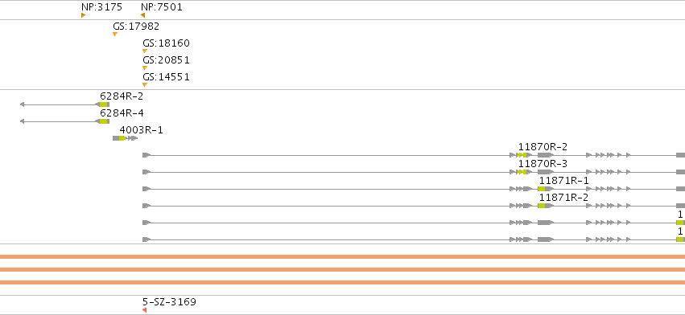The height and width of the screenshot is (315, 685).
Task: Click the bottom orange track bar
Action: [x=343, y=282]
